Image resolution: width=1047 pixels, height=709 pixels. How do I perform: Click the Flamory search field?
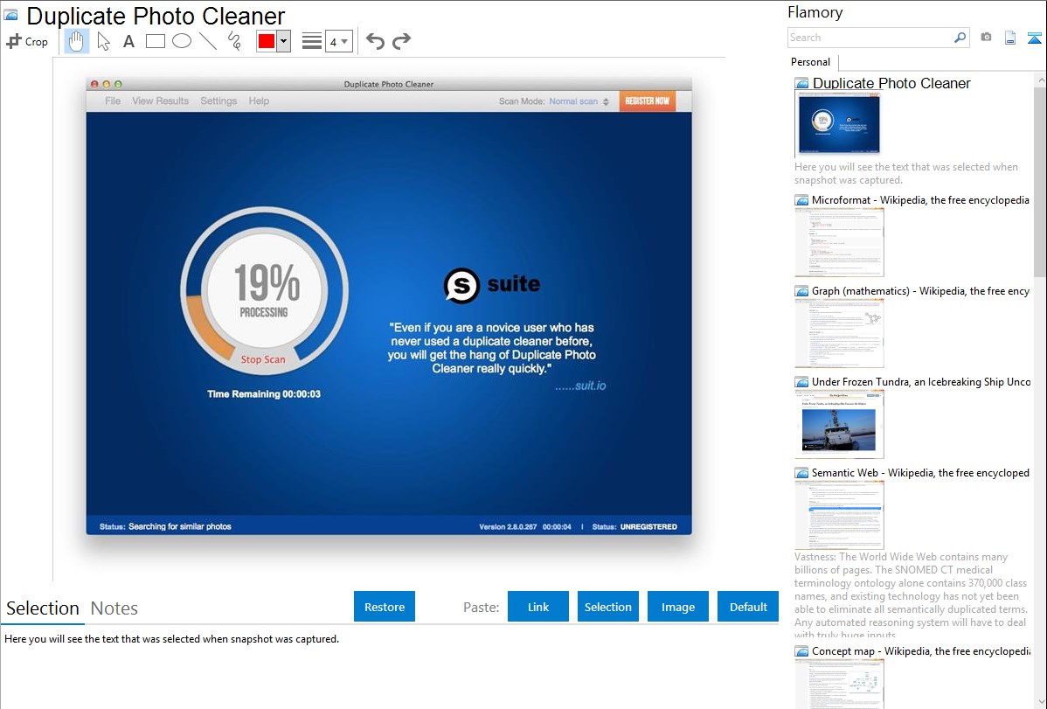(870, 38)
